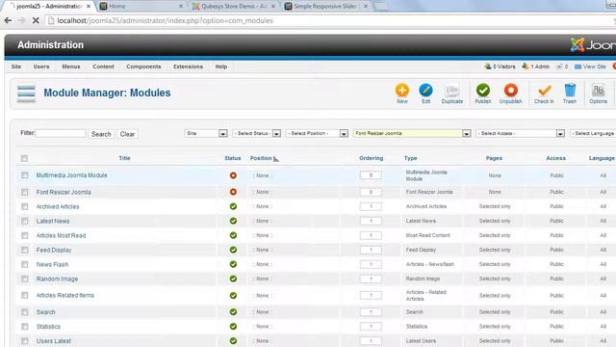The height and width of the screenshot is (347, 616).
Task: Unpublish Statistics module via status icon
Action: (x=233, y=327)
